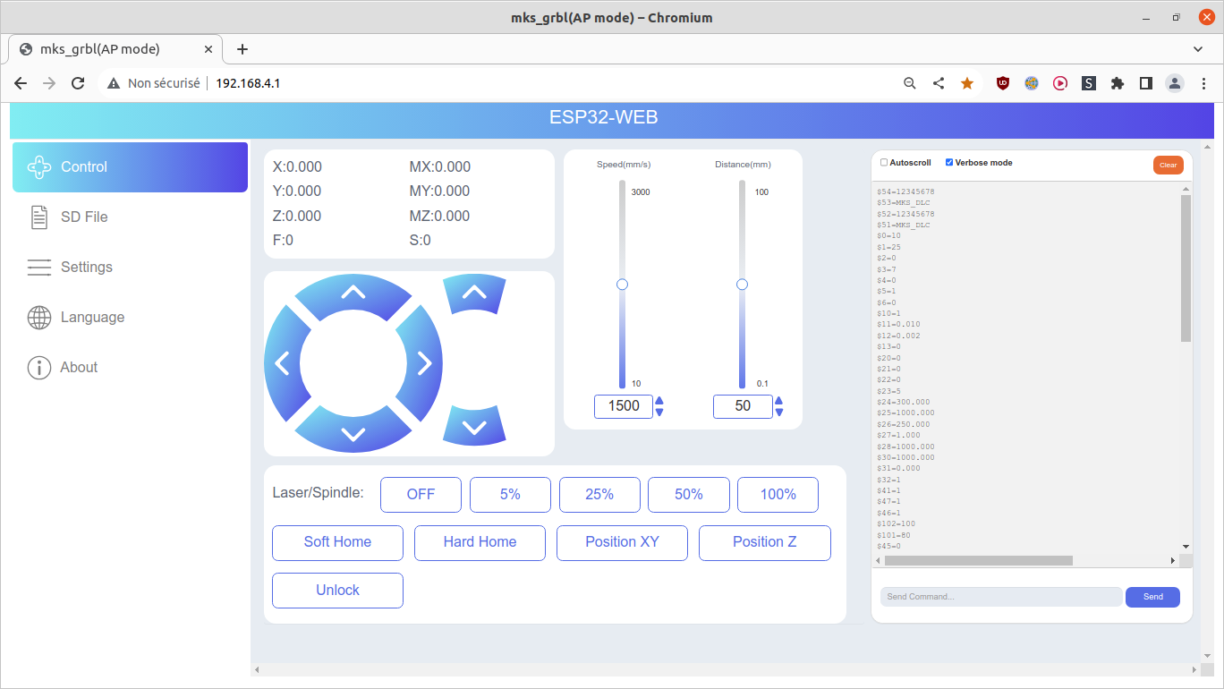The height and width of the screenshot is (689, 1224).
Task: Lower Z axis with lower Z arrow
Action: (474, 427)
